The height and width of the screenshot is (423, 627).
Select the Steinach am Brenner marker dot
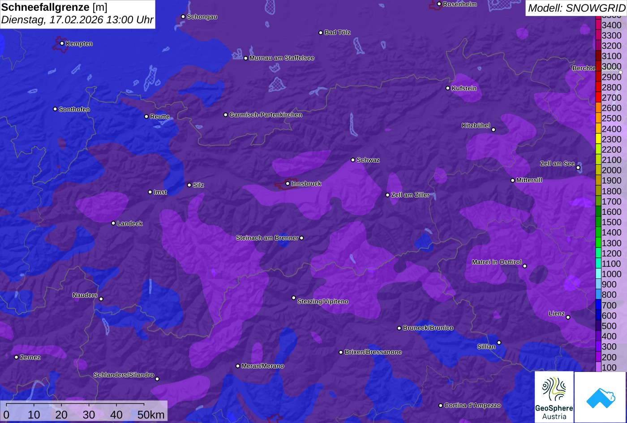301,238
